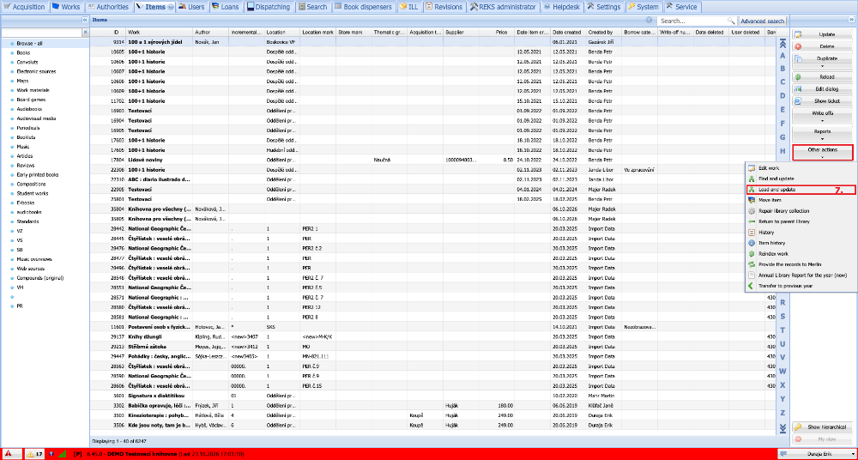Clear the category filter field
Viewport: 858px width, 460px height.
(x=85, y=33)
